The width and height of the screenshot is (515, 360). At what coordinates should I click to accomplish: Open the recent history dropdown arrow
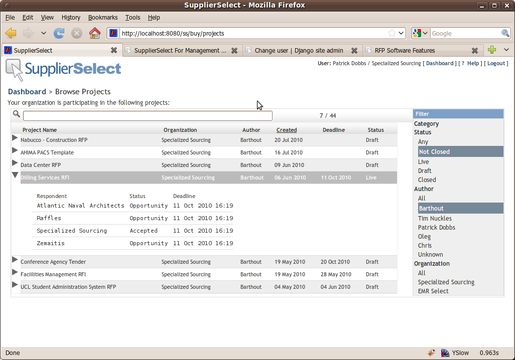(43, 33)
